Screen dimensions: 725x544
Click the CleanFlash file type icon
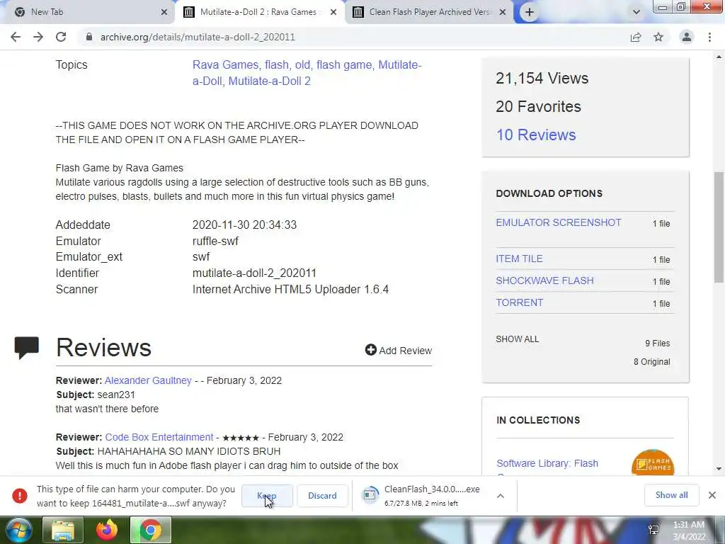[370, 495]
